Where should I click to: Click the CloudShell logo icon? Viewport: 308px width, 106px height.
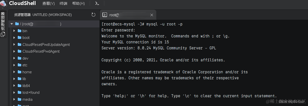3,3
